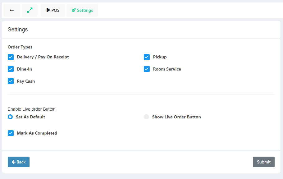283x179 pixels.
Task: Open the Settings tab with gear icon
Action: [82, 10]
